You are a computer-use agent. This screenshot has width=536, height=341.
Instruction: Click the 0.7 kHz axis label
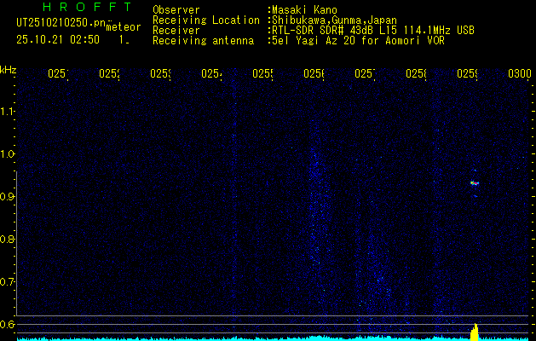7,281
